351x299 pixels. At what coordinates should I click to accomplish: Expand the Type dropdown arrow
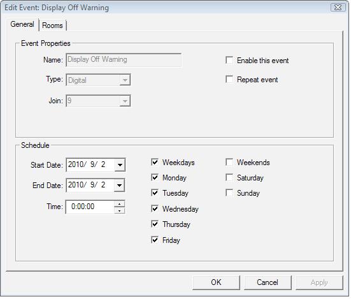point(125,80)
